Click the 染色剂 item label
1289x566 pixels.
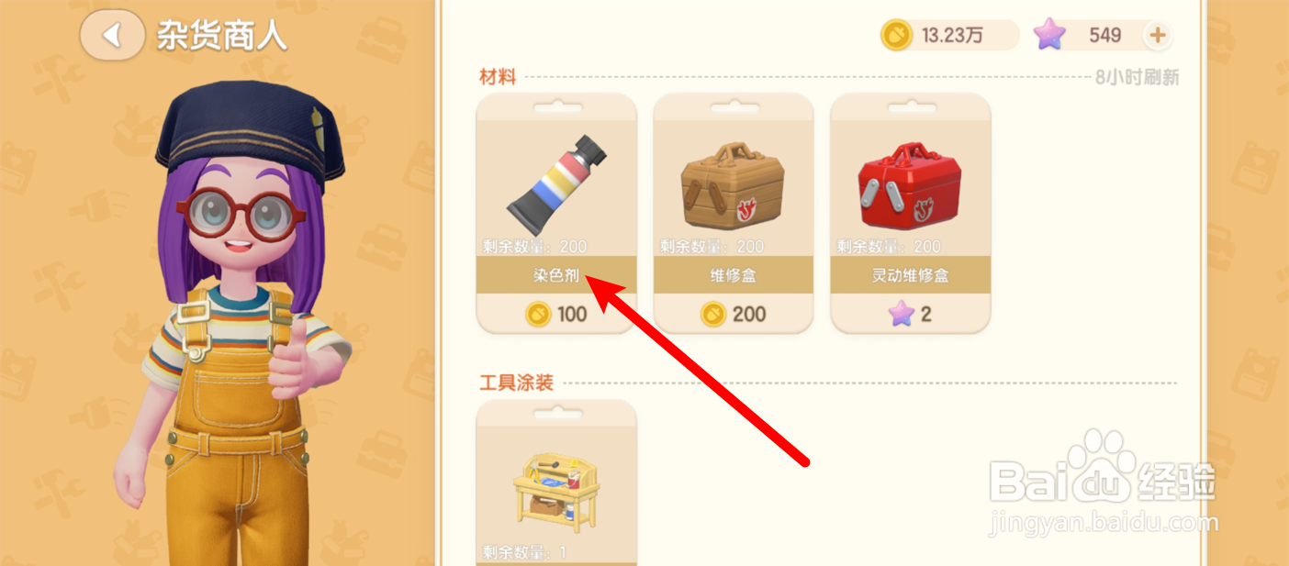556,275
